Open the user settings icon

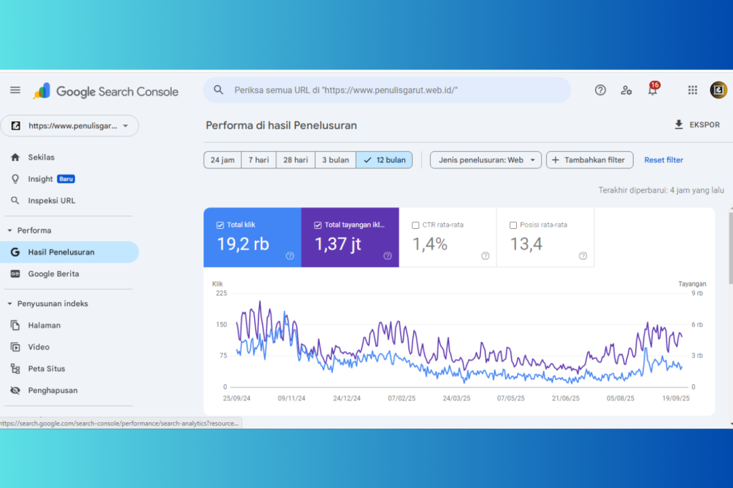click(x=626, y=90)
